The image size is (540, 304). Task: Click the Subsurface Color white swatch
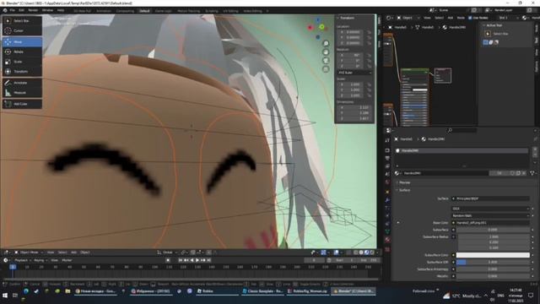[493, 255]
